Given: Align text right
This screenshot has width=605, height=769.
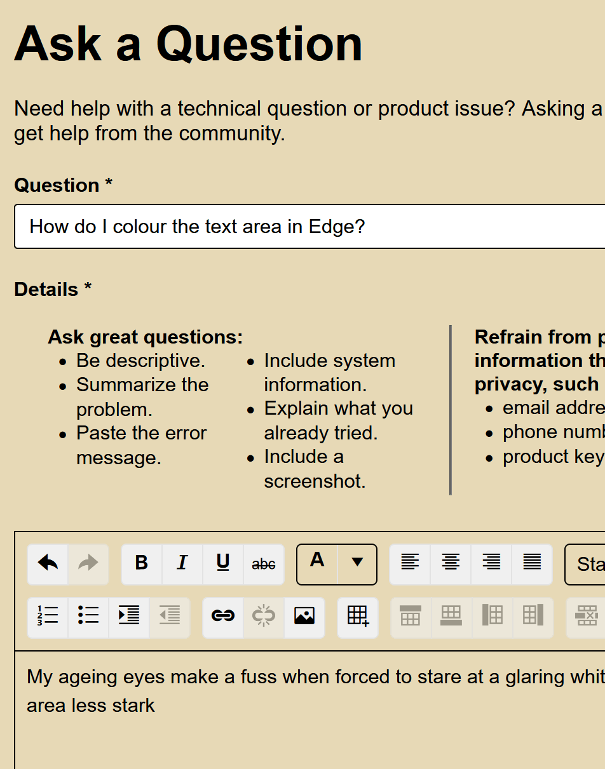Looking at the screenshot, I should 491,564.
